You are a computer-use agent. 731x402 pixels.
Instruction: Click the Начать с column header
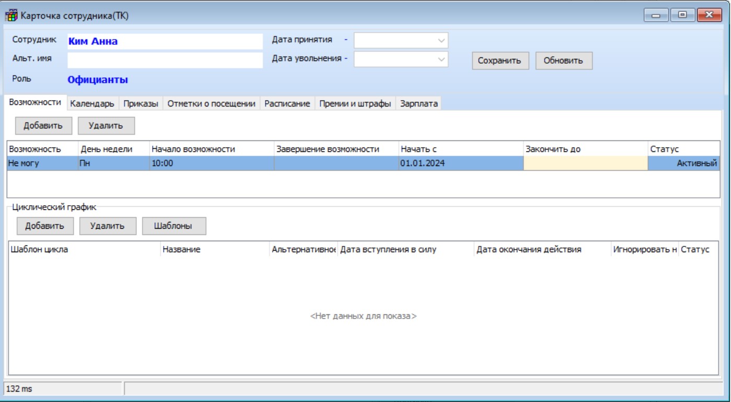click(461, 149)
